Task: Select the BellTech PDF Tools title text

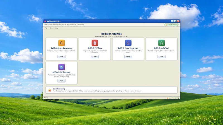Action: (x=95, y=48)
